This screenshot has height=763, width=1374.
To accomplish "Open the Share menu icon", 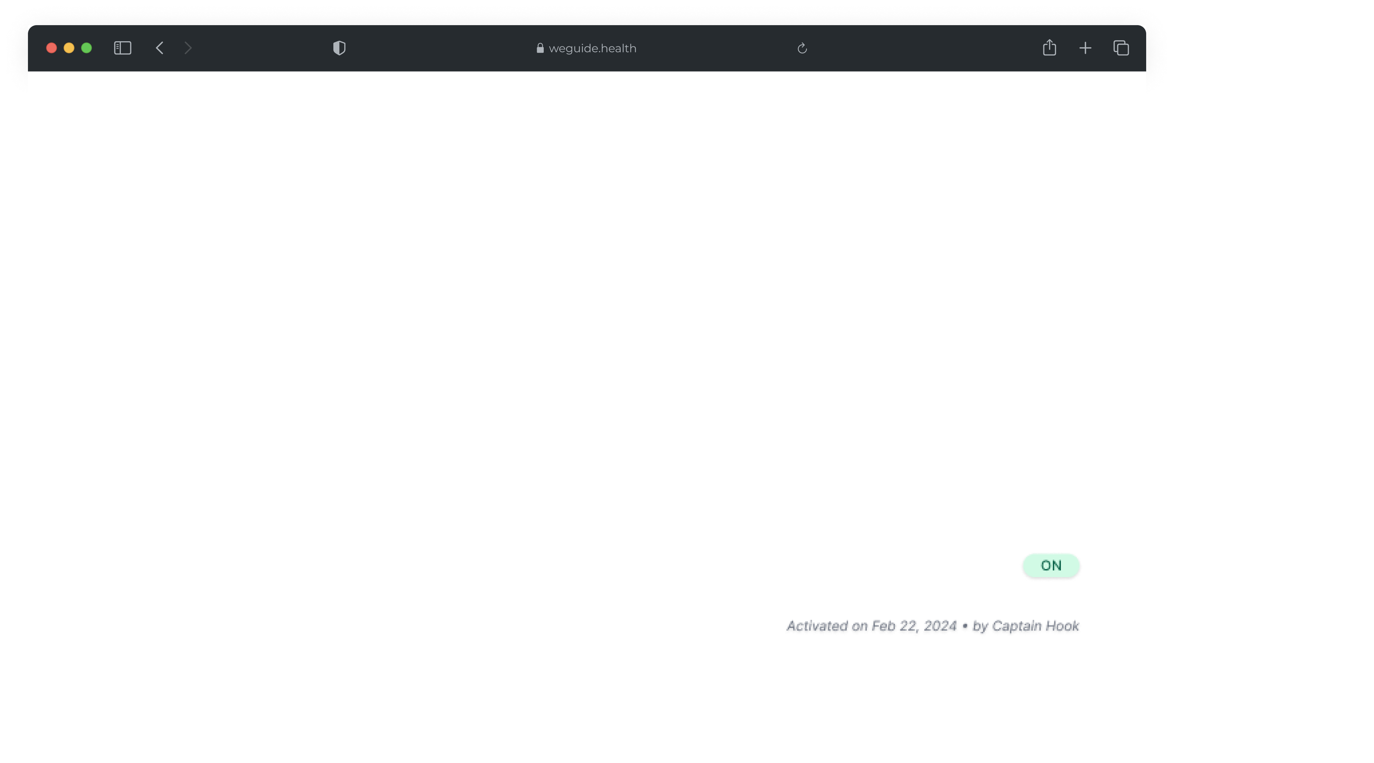I will pyautogui.click(x=1049, y=48).
